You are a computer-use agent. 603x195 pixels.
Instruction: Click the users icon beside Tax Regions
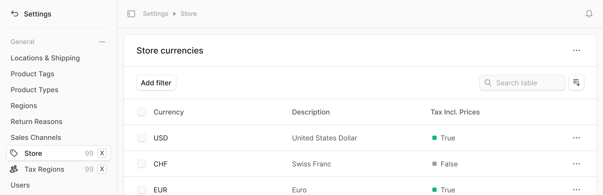point(14,169)
